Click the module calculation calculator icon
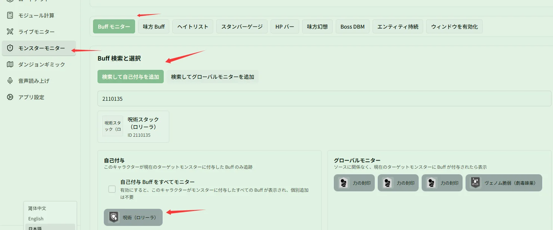The height and width of the screenshot is (230, 553). 10,15
